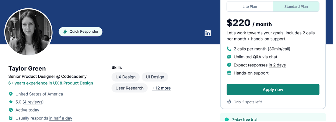Click the in half a day link

pos(61,118)
